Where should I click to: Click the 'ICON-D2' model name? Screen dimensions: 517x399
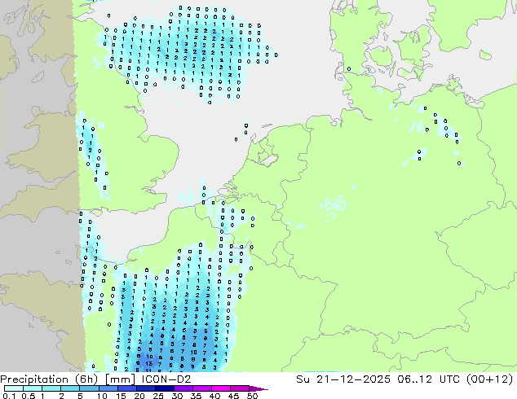click(166, 379)
